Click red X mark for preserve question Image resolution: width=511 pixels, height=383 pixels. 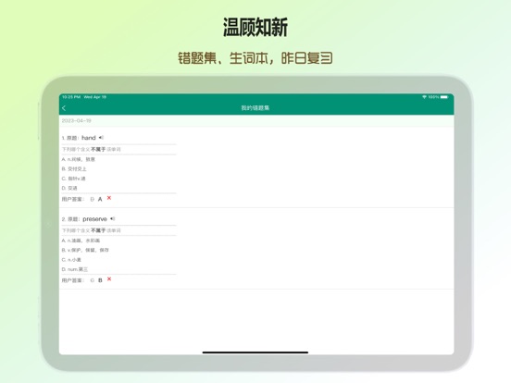pyautogui.click(x=109, y=279)
